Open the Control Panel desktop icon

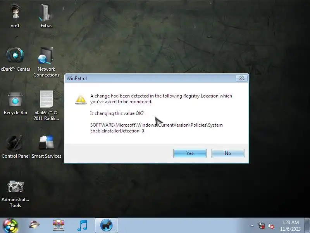click(x=15, y=146)
